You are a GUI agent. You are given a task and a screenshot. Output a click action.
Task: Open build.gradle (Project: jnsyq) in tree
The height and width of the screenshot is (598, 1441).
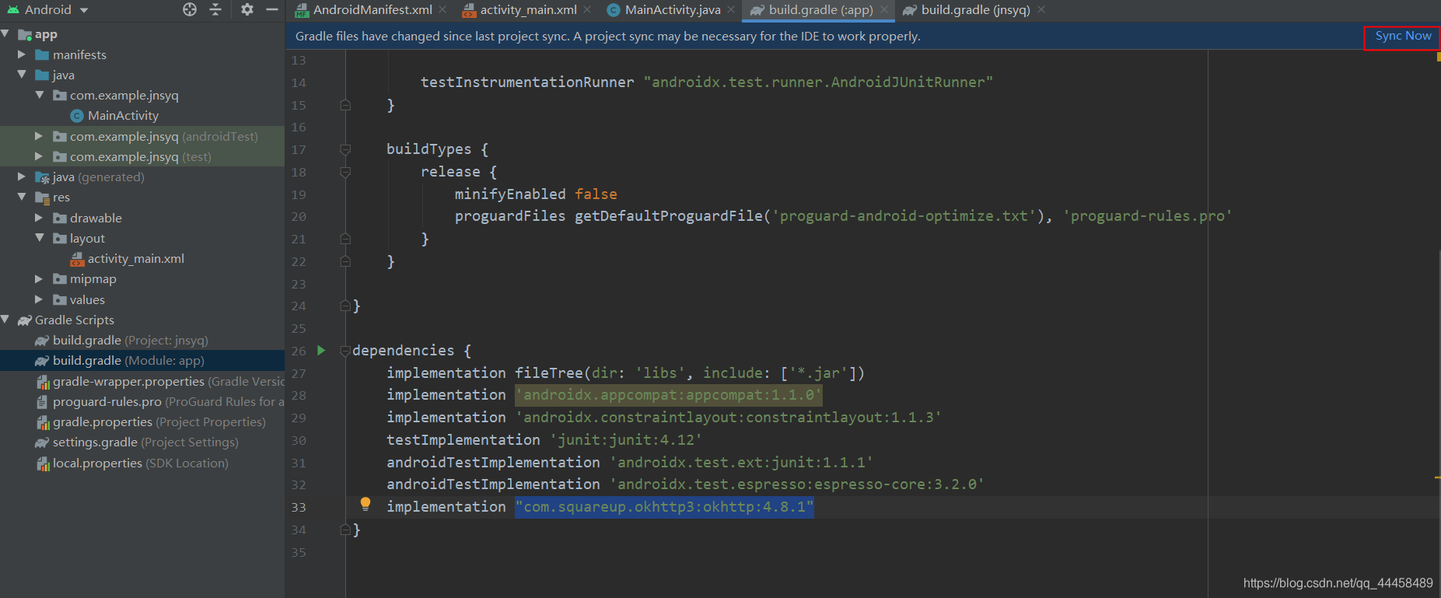tap(131, 341)
